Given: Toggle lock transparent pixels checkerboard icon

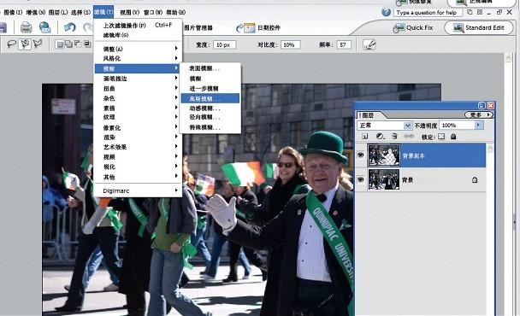Looking at the screenshot, I should [x=441, y=137].
